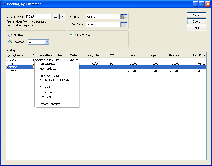Open the Start Date calendar picker

point(124,17)
